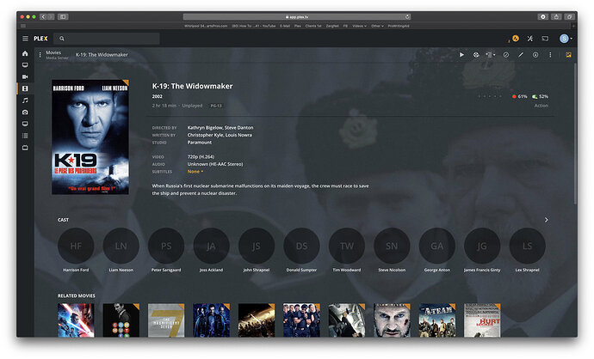Click the PLEX logo
Image resolution: width=594 pixels, height=359 pixels.
coord(40,39)
